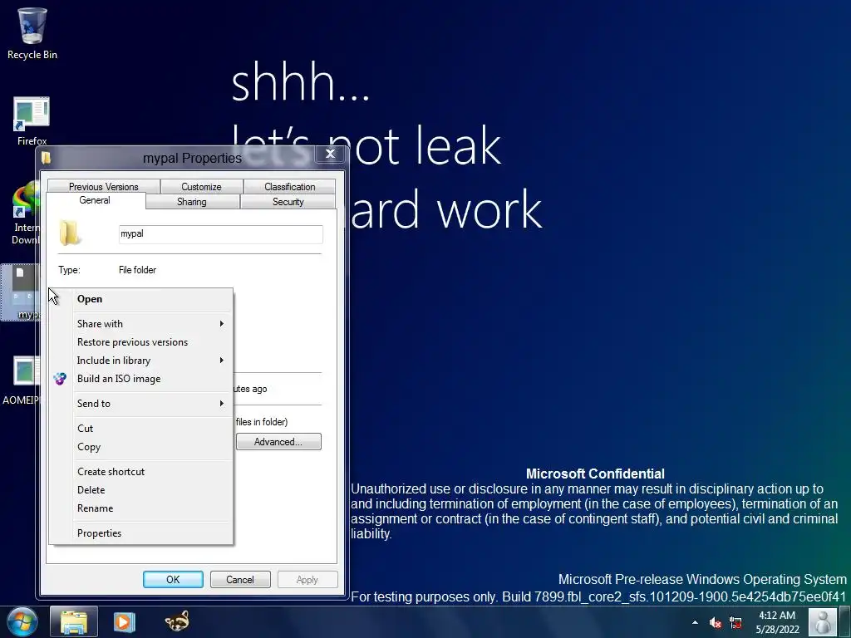Select Delete from the context menu
This screenshot has height=638, width=851.
(141, 490)
